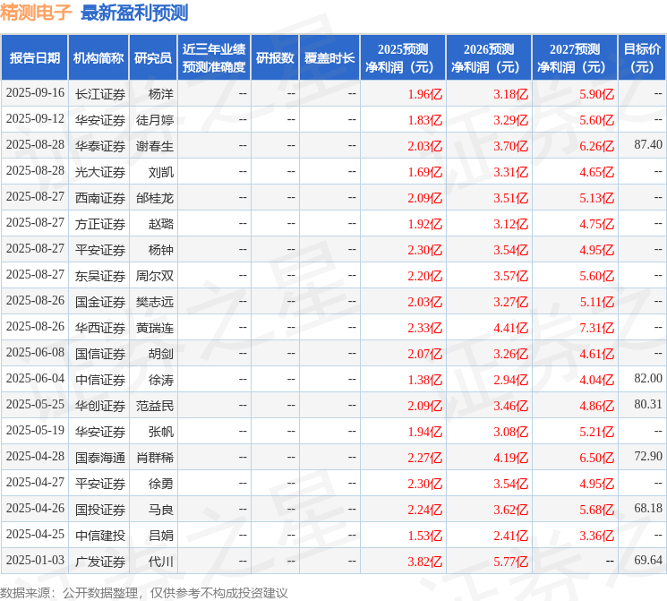Click the 2027预测净利润 column header
Image resolution: width=667 pixels, height=601 pixels.
coord(575,58)
